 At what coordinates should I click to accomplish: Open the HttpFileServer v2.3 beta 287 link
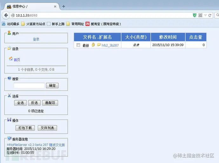coord(36,145)
